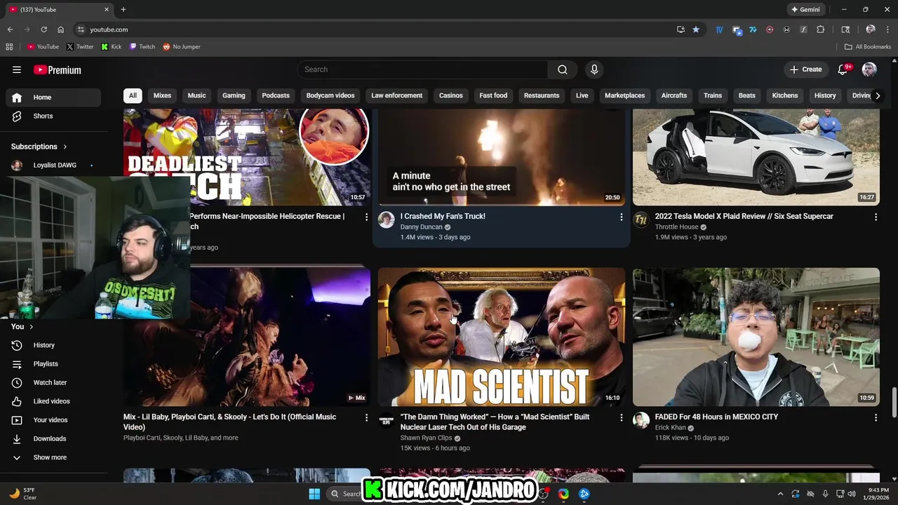Viewport: 898px width, 505px height.
Task: Expand the Subscriptions section
Action: tap(39, 147)
